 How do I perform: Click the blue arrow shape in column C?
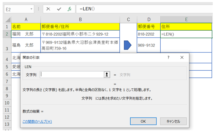click(x=128, y=45)
